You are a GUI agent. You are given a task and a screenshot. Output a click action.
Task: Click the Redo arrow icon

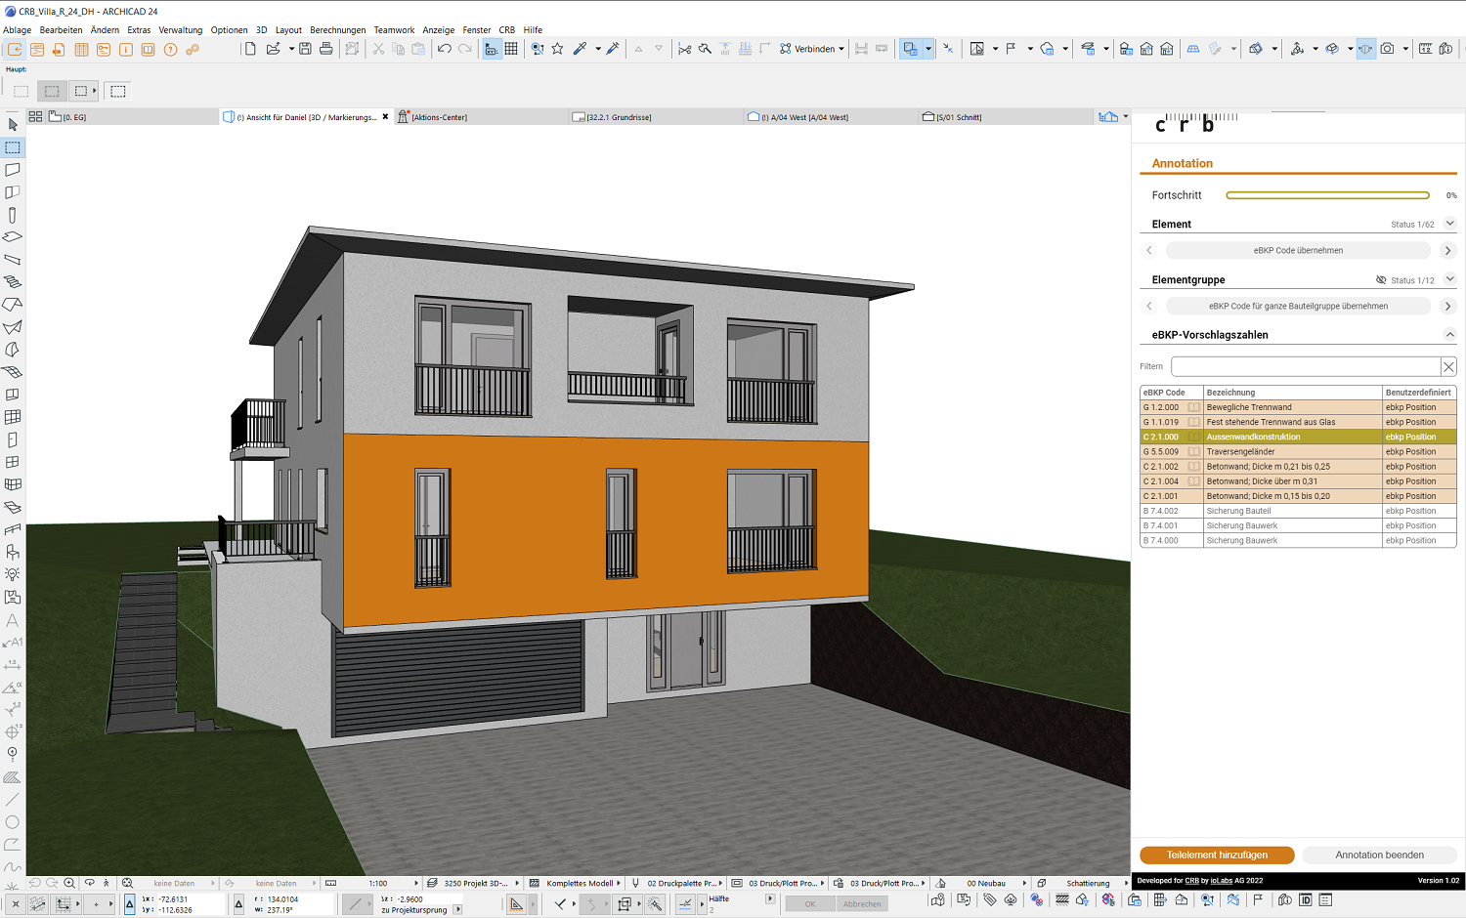click(465, 49)
